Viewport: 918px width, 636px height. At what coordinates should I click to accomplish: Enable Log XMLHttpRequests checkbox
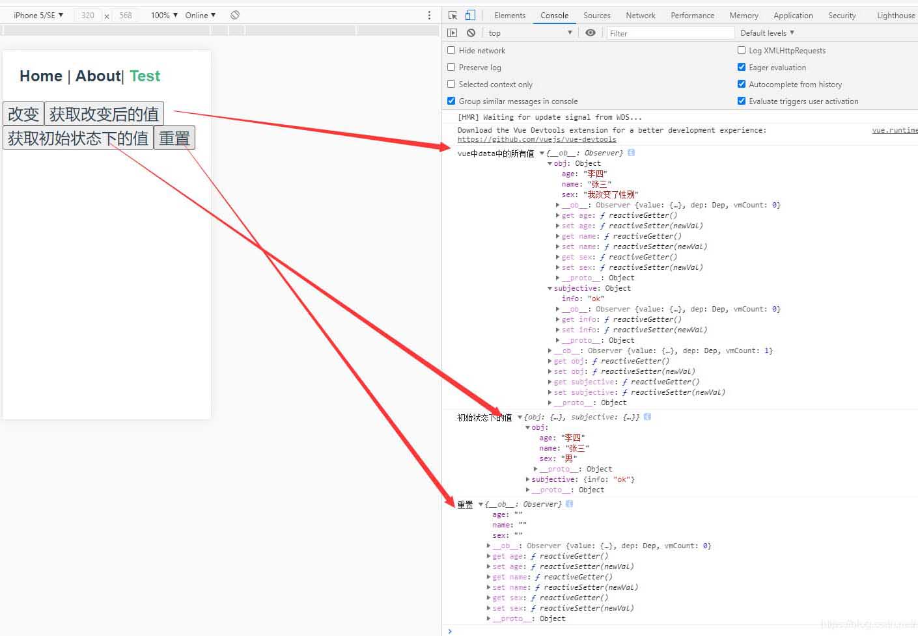pyautogui.click(x=742, y=50)
